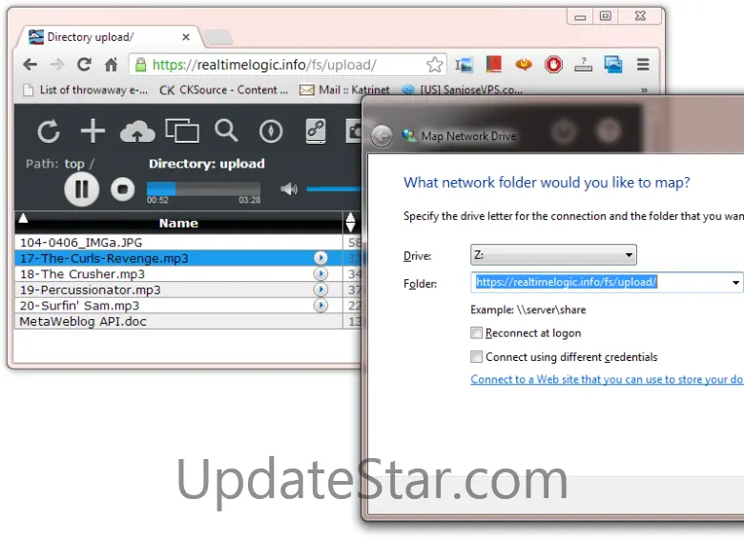The height and width of the screenshot is (539, 744).
Task: Pause the playing audio track
Action: (x=82, y=189)
